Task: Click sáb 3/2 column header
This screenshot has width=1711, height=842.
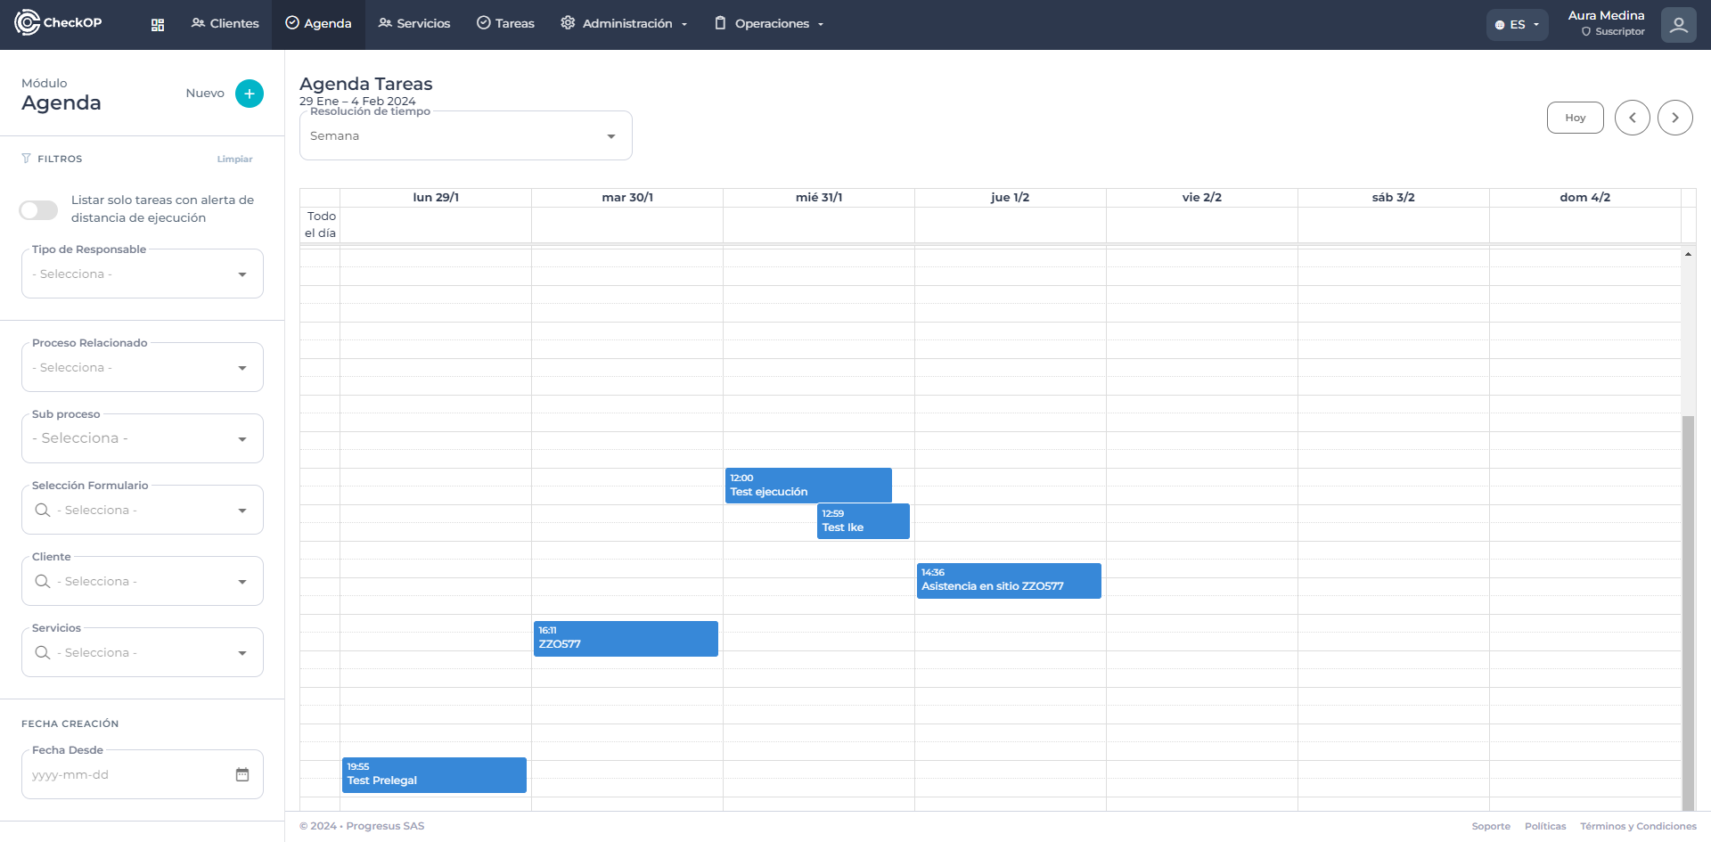Action: point(1394,197)
